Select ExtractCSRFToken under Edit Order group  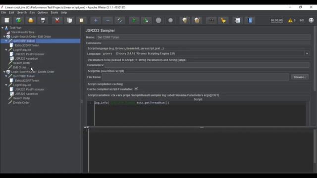(x=27, y=45)
